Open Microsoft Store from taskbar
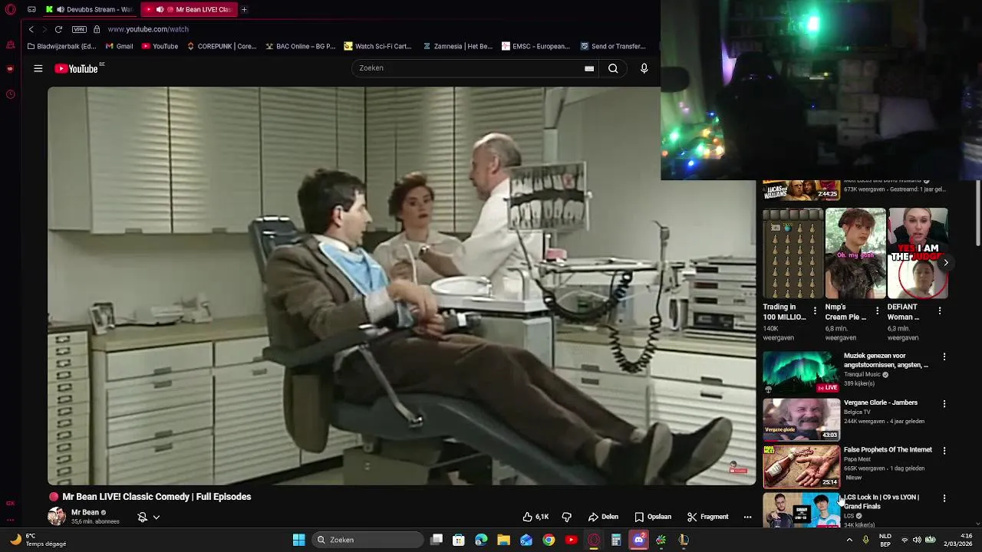 pos(459,540)
